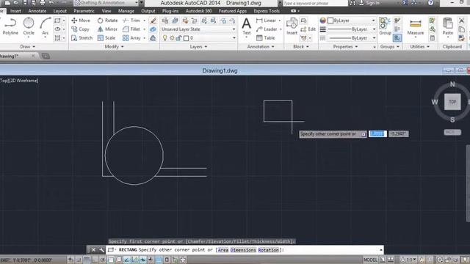Toggle layer 0 freeze sun icon
This screenshot has width=470, height=264.
(172, 38)
